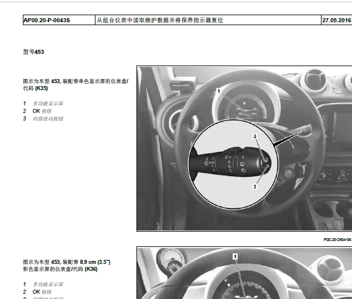Click the date 27.05.2016
352x299 pixels.
click(x=337, y=20)
